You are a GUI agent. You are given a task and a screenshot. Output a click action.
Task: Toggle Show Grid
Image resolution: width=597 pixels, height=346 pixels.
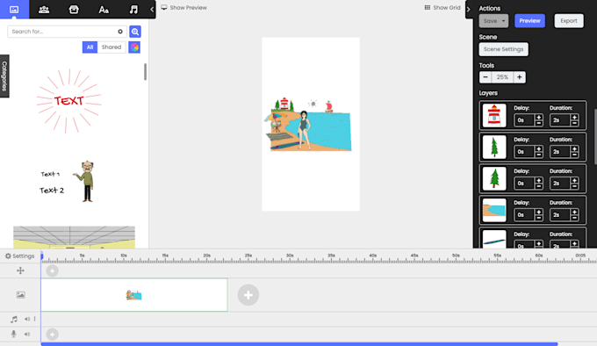(442, 8)
